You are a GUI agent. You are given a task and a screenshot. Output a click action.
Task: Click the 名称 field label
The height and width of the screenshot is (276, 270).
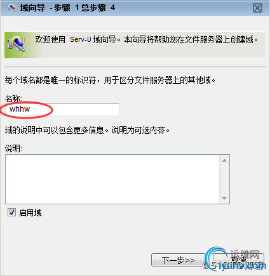point(13,98)
